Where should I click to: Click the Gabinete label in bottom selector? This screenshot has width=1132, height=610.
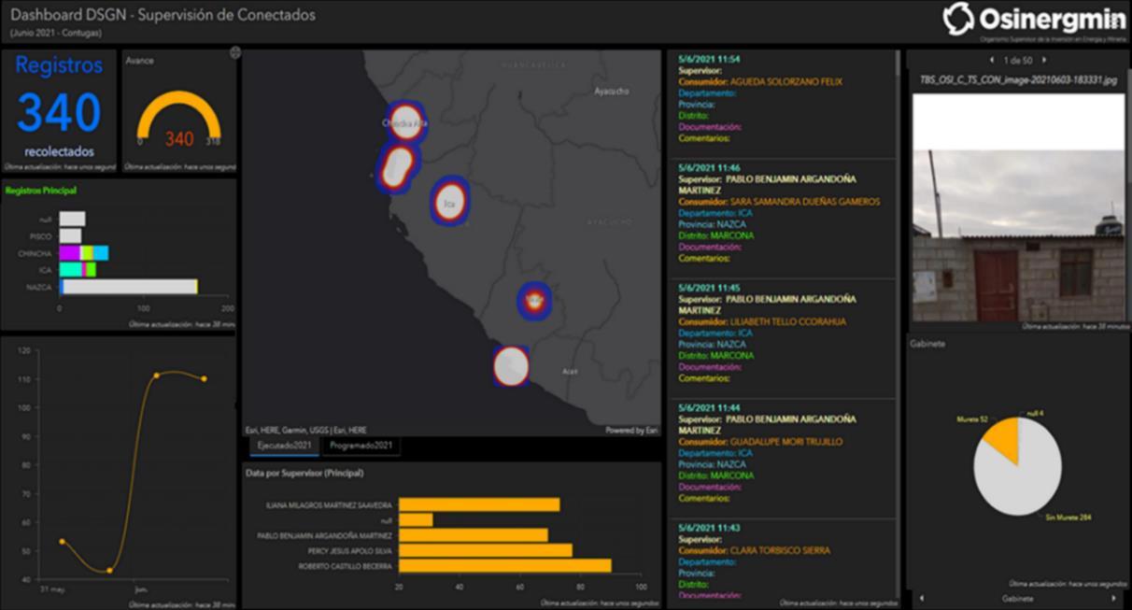tap(1018, 598)
